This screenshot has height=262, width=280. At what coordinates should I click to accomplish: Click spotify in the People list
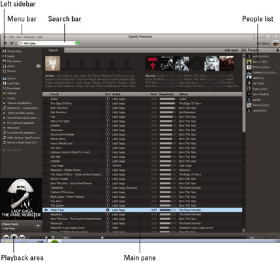[257, 100]
